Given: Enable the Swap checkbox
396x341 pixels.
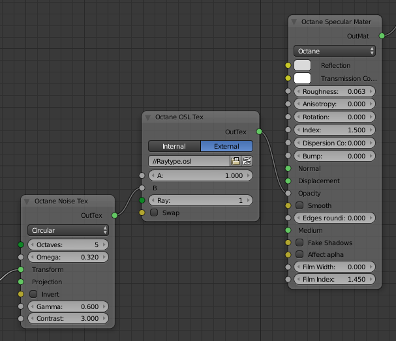Looking at the screenshot, I should click(x=155, y=213).
